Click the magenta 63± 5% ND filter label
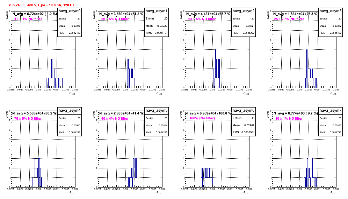Screen dimensions: 348x199 (x=202, y=19)
